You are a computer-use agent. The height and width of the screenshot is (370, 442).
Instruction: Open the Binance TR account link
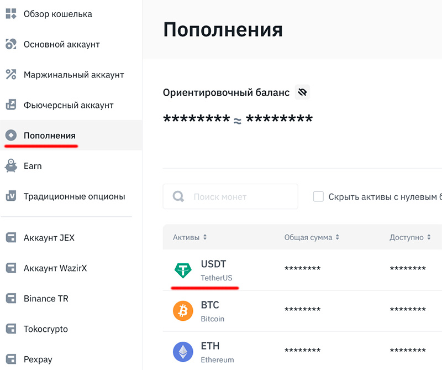pos(46,299)
